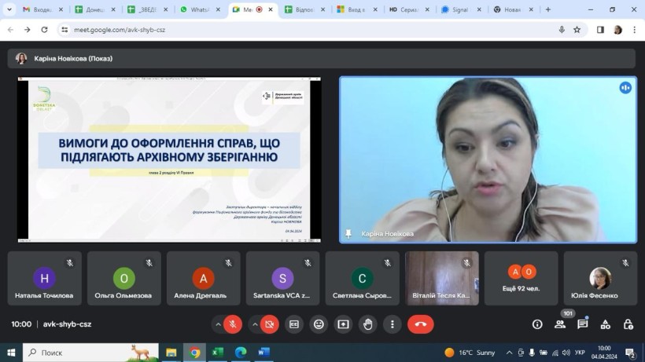This screenshot has height=362, width=645.
Task: Click the 'Ещё 92 чел.' participants tile
Action: pyautogui.click(x=522, y=279)
